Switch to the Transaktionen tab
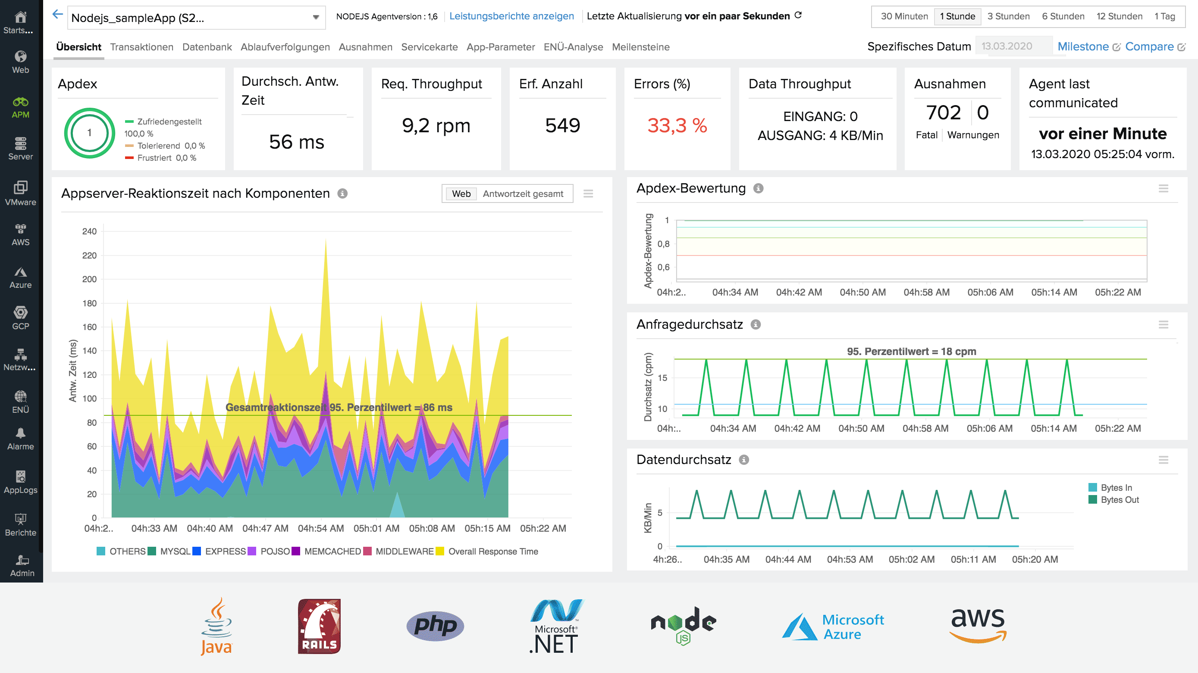Viewport: 1198px width, 673px height. 142,47
